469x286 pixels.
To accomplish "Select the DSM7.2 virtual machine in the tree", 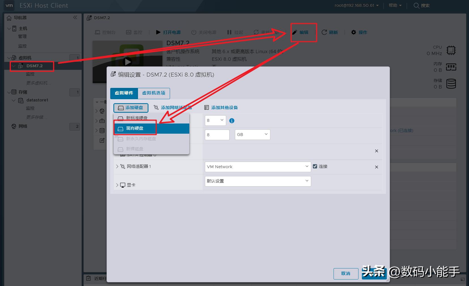I will coord(35,66).
